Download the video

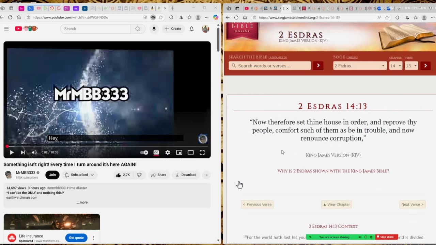(x=186, y=175)
